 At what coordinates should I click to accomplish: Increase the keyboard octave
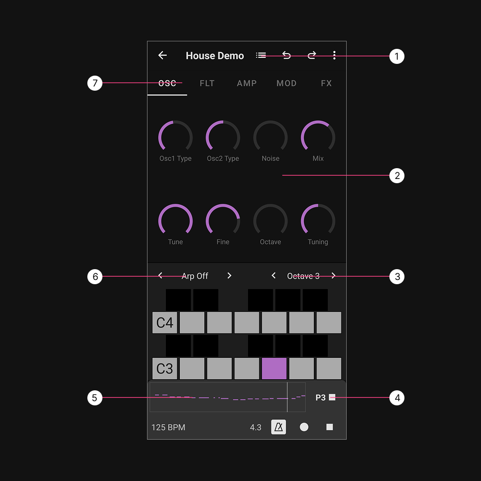[x=334, y=276]
